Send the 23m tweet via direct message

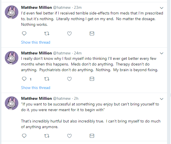tap(92, 33)
